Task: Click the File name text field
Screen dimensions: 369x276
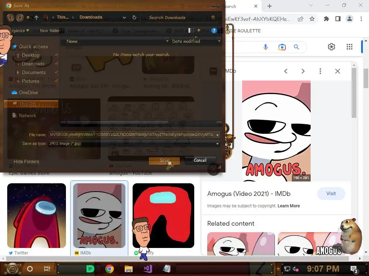Action: 132,135
